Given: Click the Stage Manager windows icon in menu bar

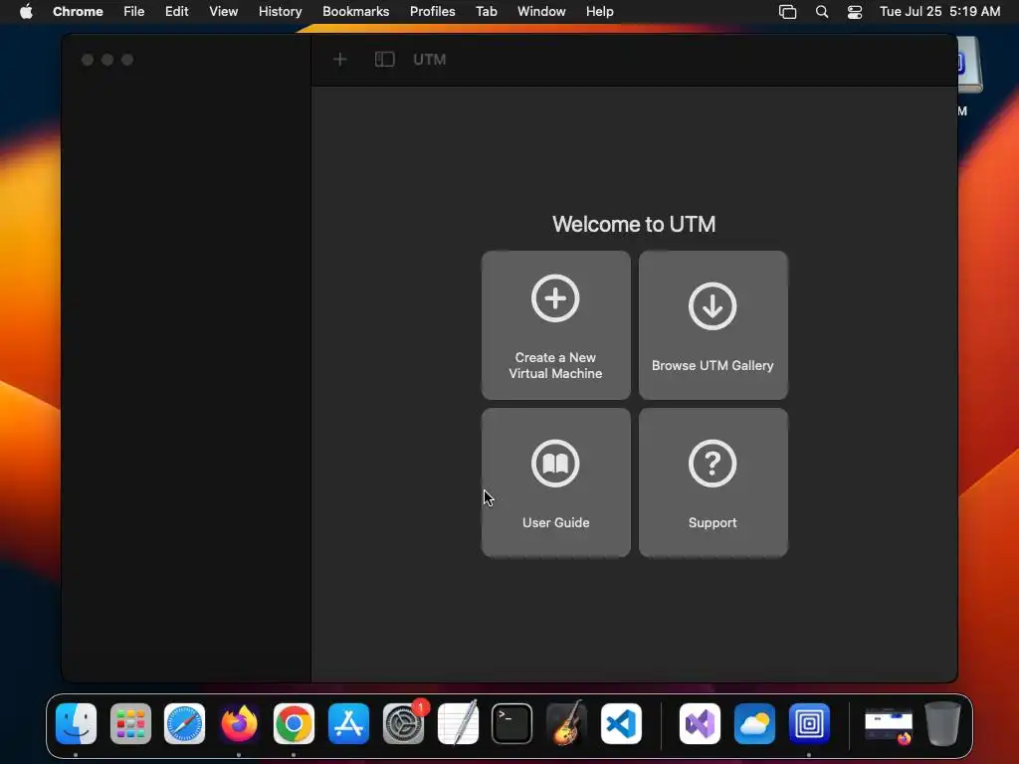Looking at the screenshot, I should tap(788, 12).
